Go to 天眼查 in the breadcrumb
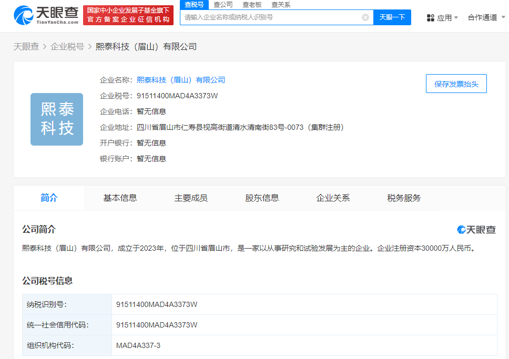Viewport: 509px width, 359px height. [26, 47]
